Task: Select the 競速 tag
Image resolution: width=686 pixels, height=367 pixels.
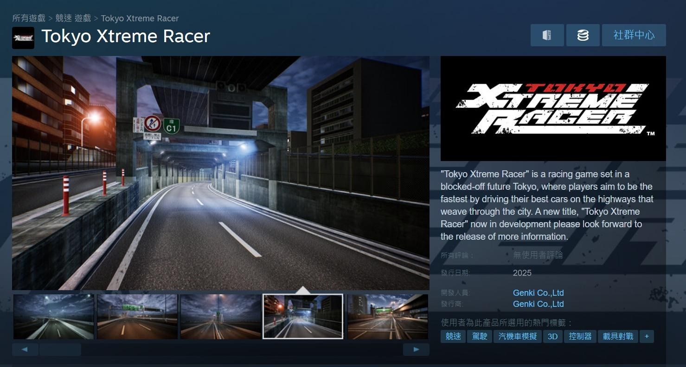Action: click(x=452, y=336)
